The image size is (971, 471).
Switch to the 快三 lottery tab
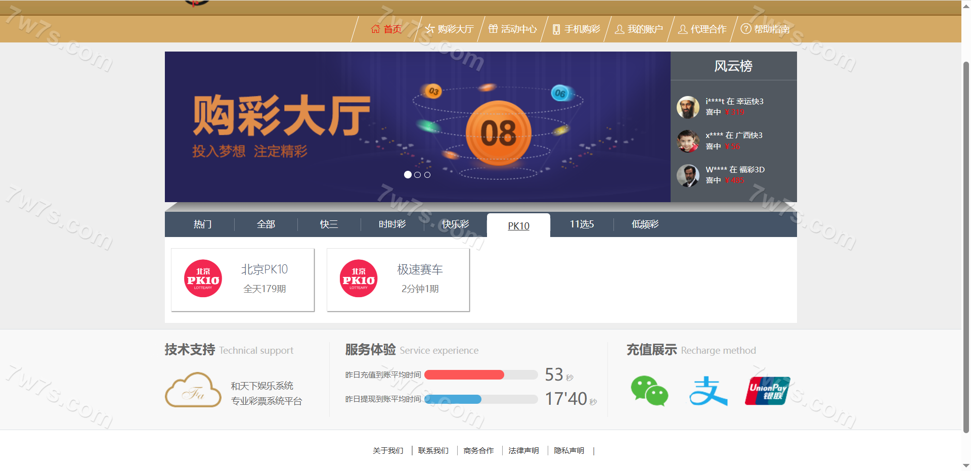pyautogui.click(x=329, y=224)
